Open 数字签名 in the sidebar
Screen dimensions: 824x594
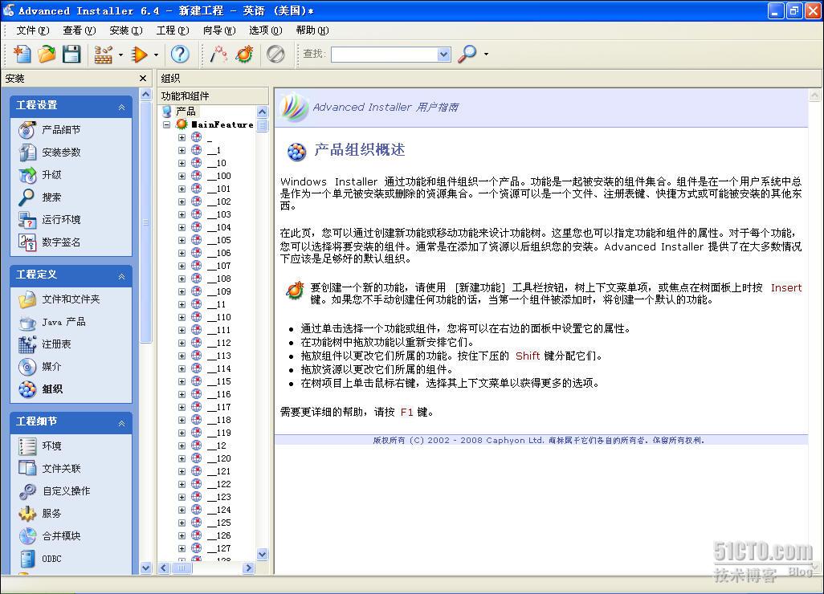coord(61,242)
